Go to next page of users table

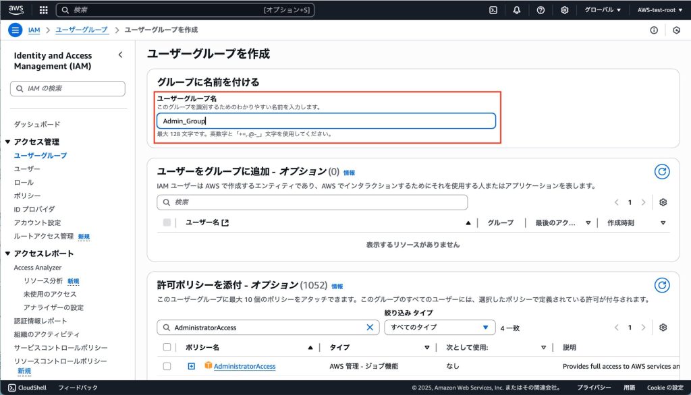[x=643, y=202]
